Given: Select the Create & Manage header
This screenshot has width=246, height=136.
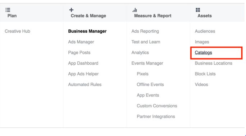Looking at the screenshot, I should pyautogui.click(x=88, y=16).
